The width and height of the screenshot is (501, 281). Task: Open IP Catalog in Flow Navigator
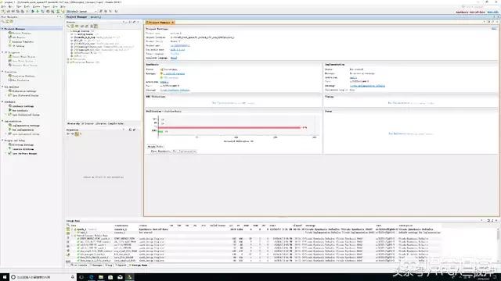coord(18,46)
